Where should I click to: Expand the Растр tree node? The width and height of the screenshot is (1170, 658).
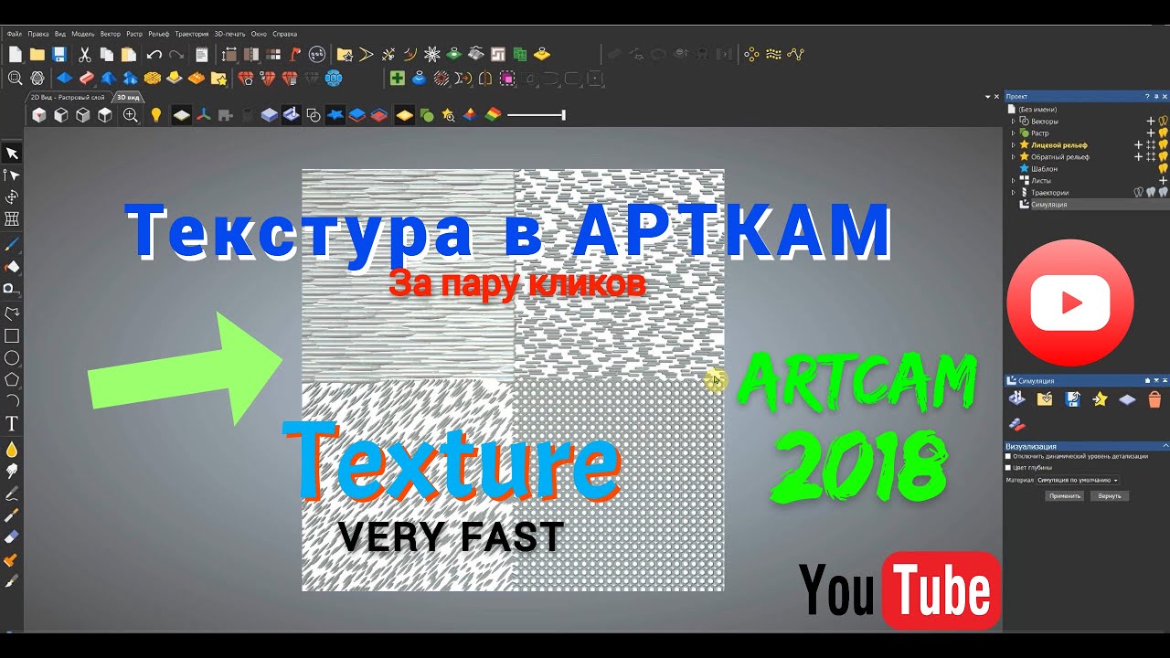[1013, 133]
